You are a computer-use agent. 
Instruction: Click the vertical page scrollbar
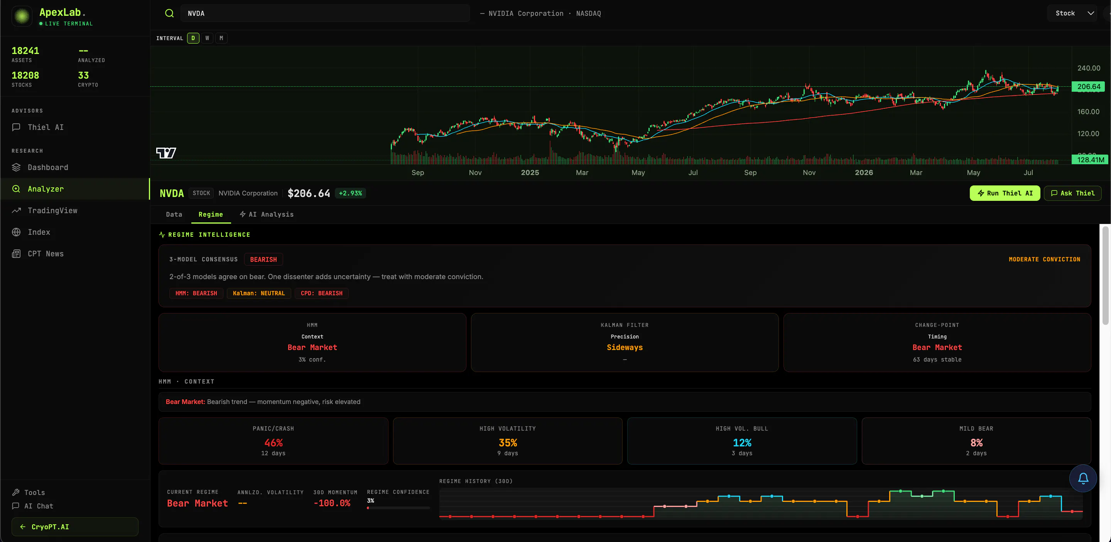pyautogui.click(x=1105, y=276)
